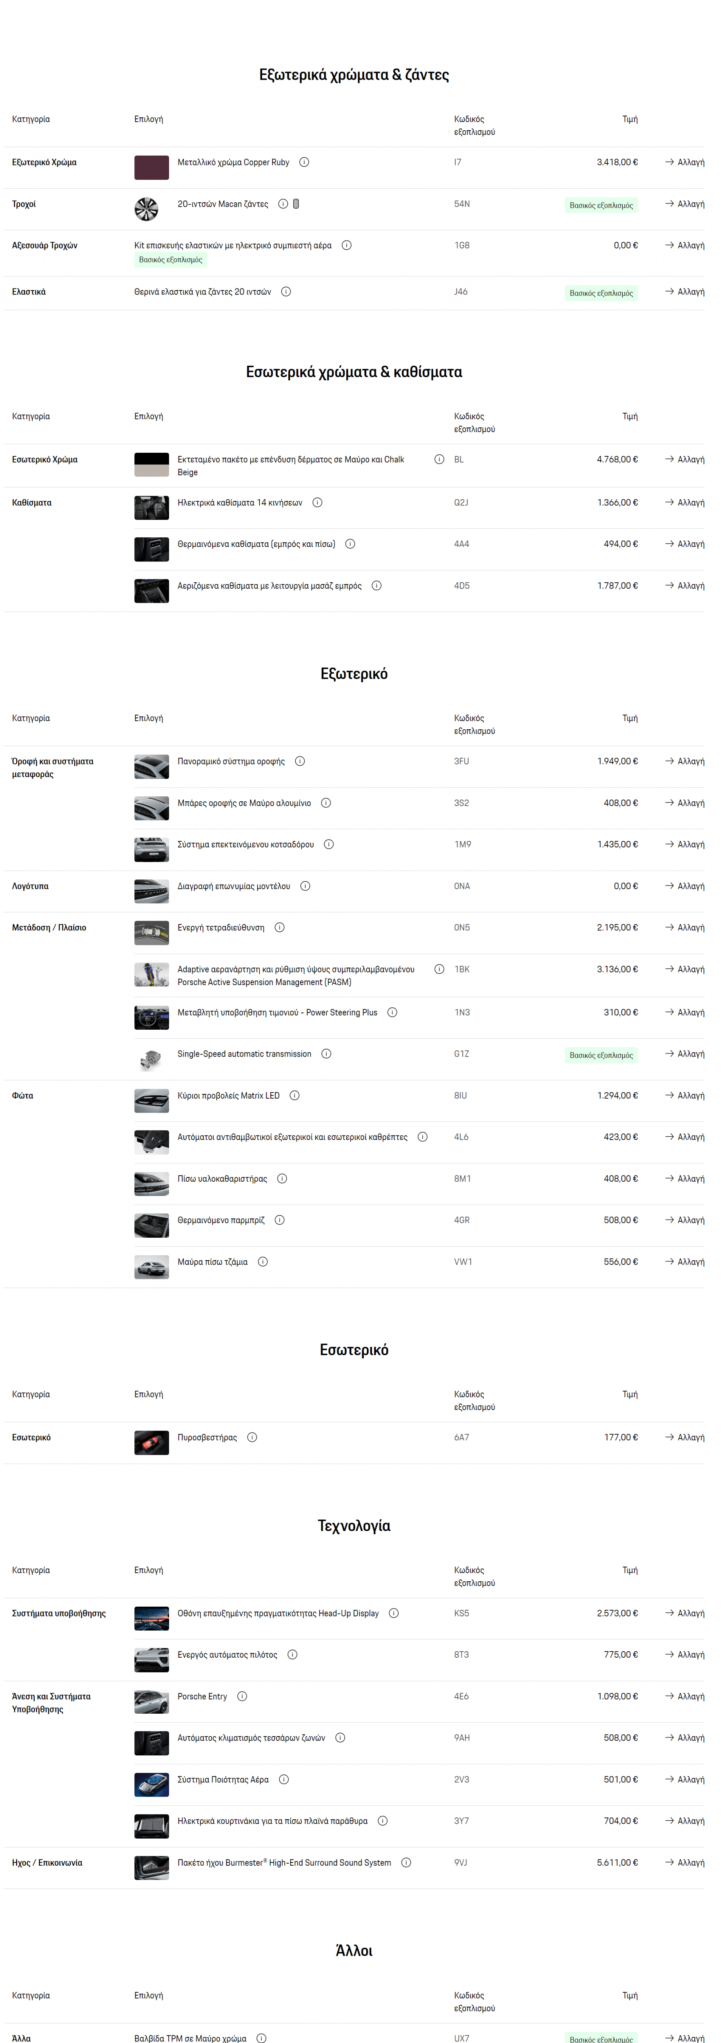
Task: Open info for Kit επισκευής ελαστικών
Action: point(347,246)
